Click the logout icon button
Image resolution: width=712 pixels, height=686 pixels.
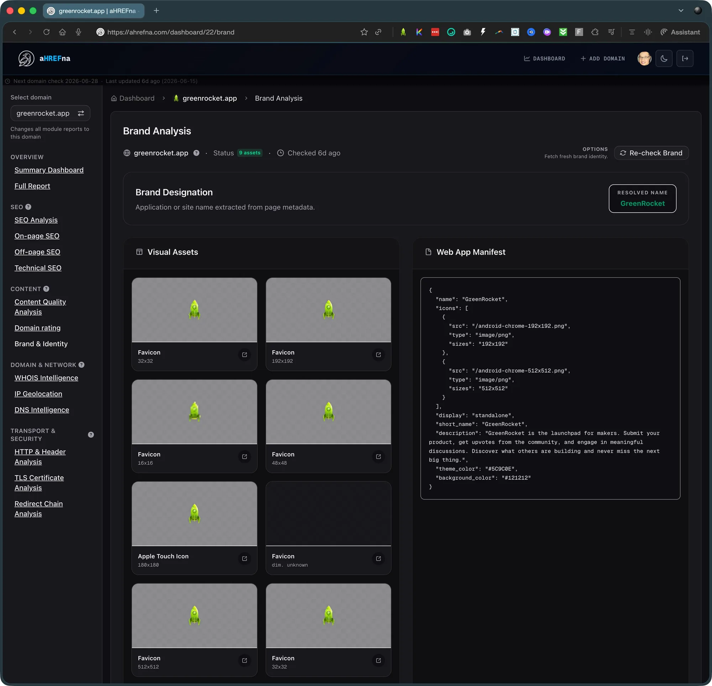(685, 58)
